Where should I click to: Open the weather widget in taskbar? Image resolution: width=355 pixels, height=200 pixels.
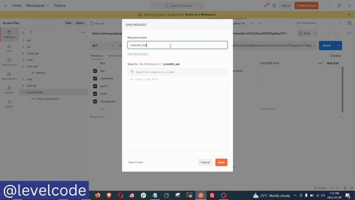pyautogui.click(x=272, y=196)
